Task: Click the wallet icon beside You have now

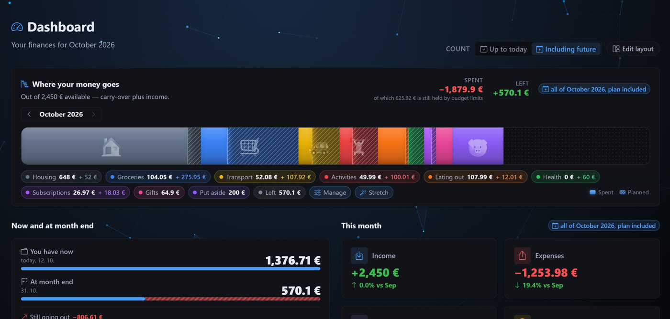Action: click(x=24, y=251)
